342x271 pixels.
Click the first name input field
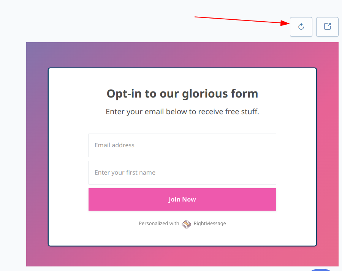coord(182,173)
